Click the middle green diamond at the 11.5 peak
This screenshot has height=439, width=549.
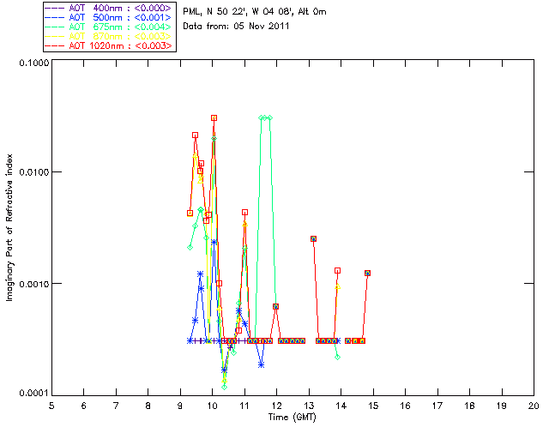click(265, 118)
